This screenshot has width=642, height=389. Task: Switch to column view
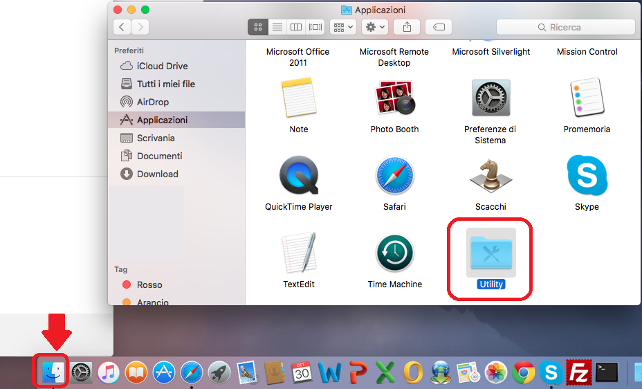(x=296, y=27)
